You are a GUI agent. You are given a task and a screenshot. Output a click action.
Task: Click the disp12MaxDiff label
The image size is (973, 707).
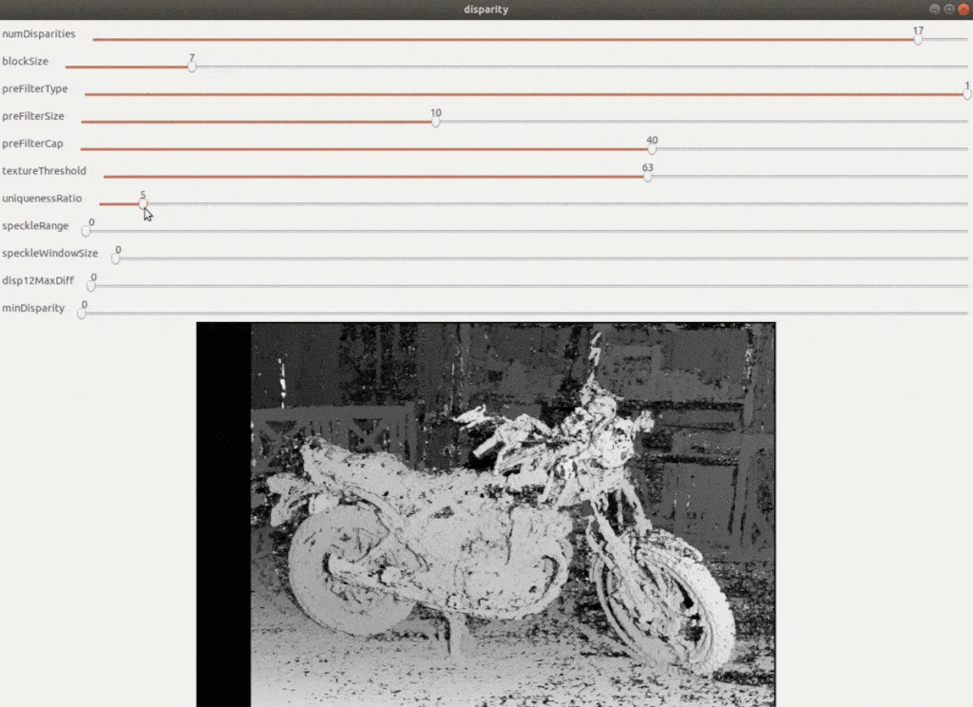(x=38, y=280)
